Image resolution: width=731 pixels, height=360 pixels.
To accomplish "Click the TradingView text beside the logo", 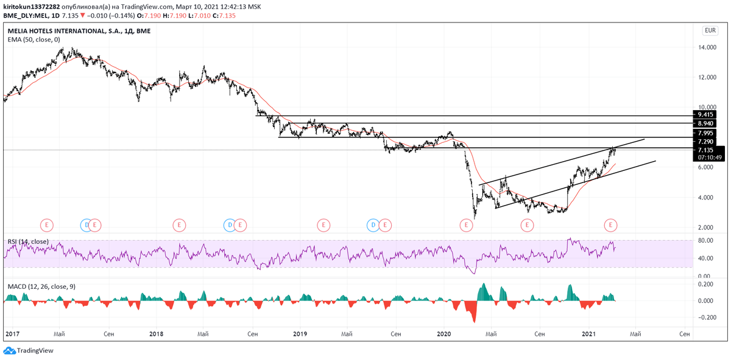I will pos(35,351).
